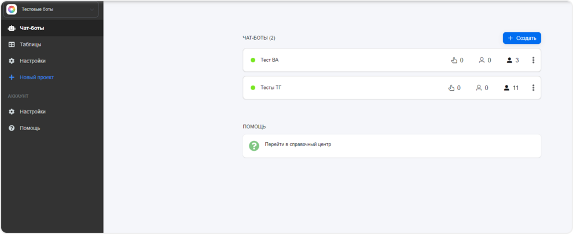The image size is (573, 234).
Task: Click the colorful project logo icon
Action: tap(12, 9)
